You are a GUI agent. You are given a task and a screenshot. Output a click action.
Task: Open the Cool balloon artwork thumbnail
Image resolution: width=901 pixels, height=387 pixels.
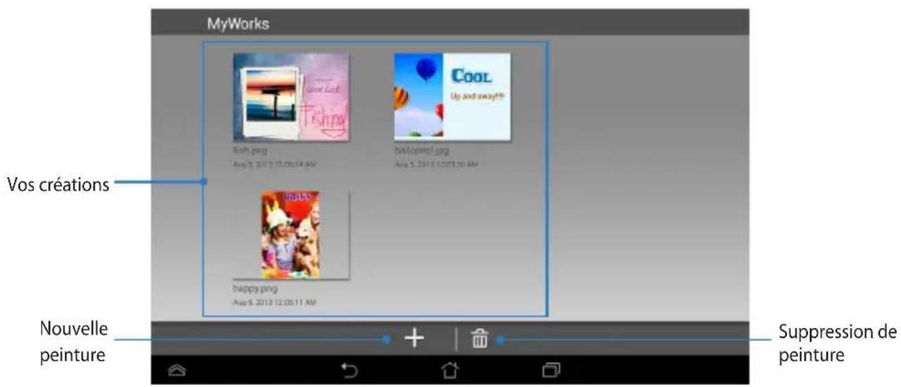[x=452, y=97]
